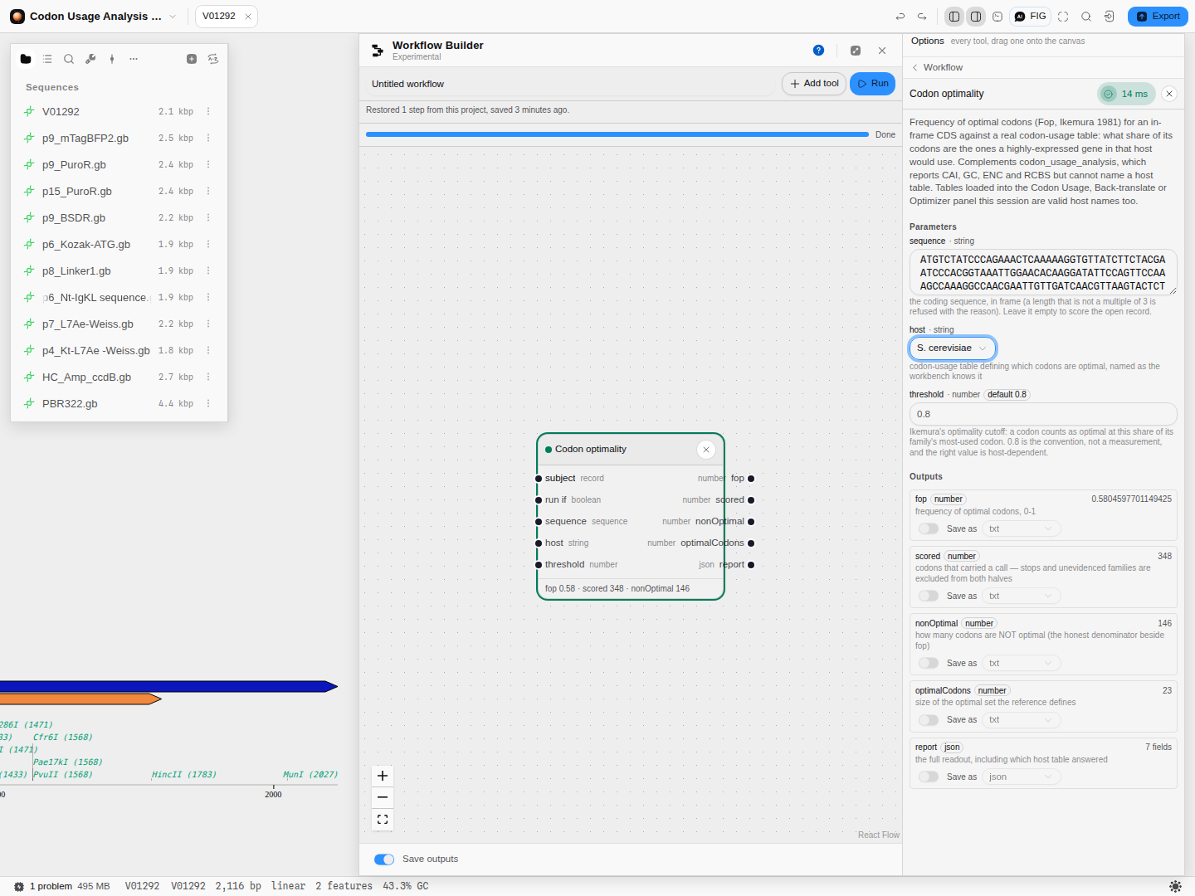Open scored output txt format dropdown
The width and height of the screenshot is (1195, 896).
pos(1021,596)
